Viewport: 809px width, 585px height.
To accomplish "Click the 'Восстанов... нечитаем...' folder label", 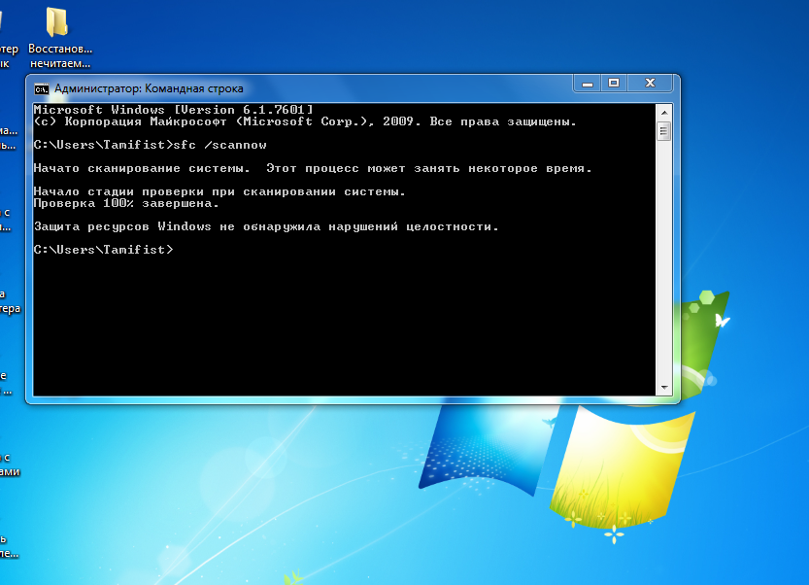I will coord(60,56).
